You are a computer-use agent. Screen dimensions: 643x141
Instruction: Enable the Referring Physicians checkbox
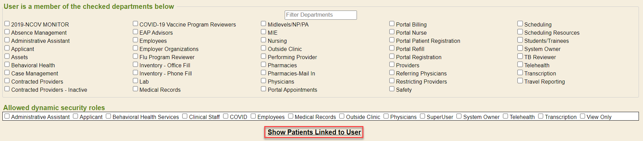[x=392, y=73]
